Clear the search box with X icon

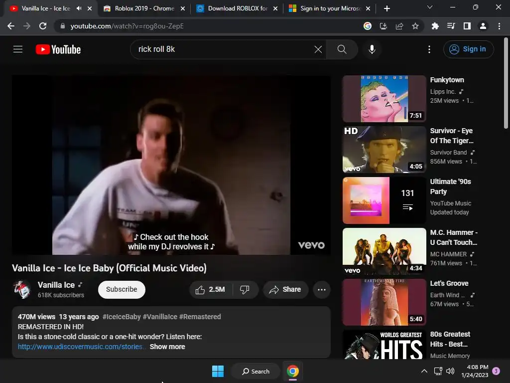pos(318,49)
